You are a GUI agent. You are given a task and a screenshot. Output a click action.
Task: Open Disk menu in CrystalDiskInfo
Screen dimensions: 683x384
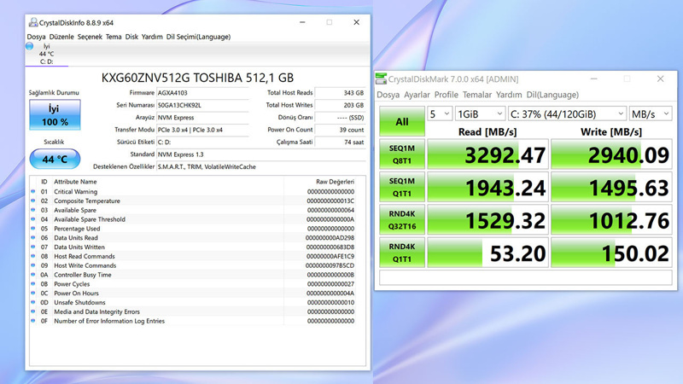pyautogui.click(x=131, y=37)
